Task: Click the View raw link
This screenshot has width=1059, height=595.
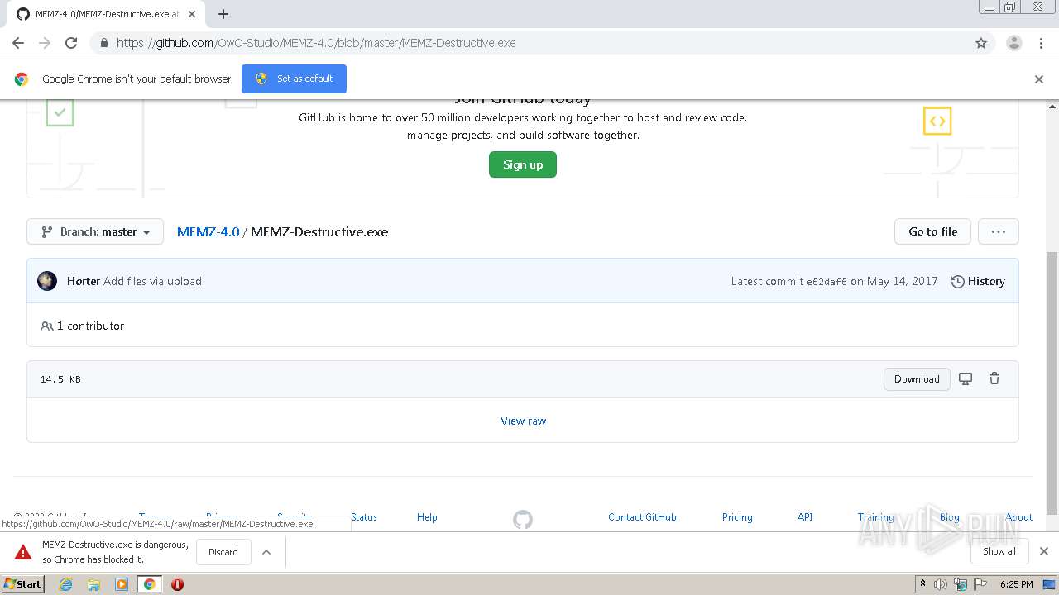Action: [x=524, y=421]
